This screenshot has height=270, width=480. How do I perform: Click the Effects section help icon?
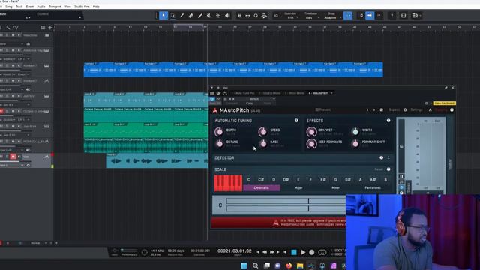tap(388, 121)
